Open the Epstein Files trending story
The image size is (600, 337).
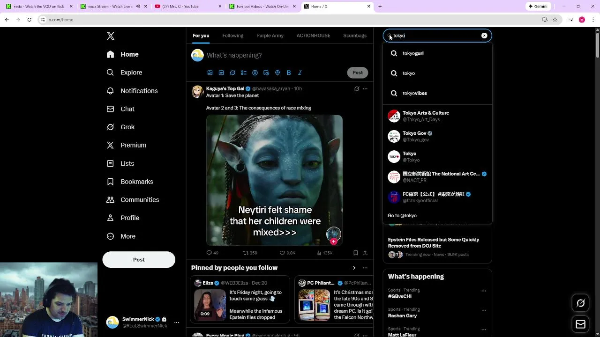[x=437, y=247]
